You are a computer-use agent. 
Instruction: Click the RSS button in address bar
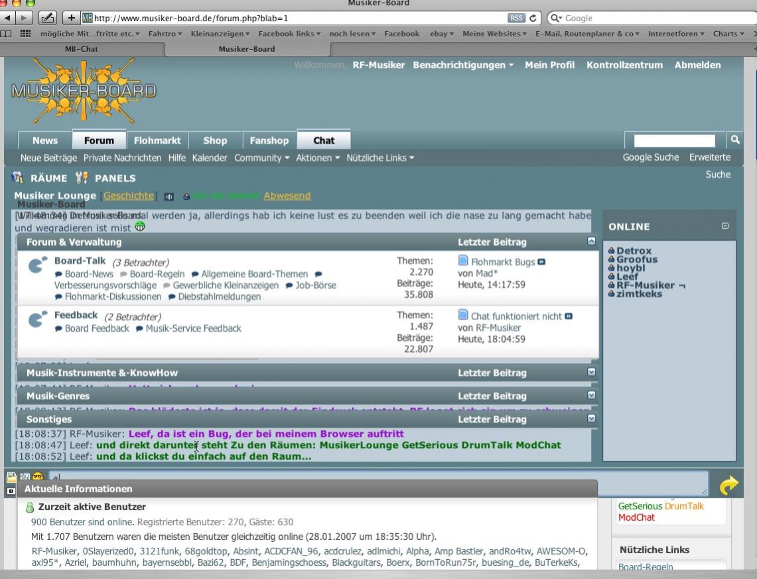click(516, 18)
